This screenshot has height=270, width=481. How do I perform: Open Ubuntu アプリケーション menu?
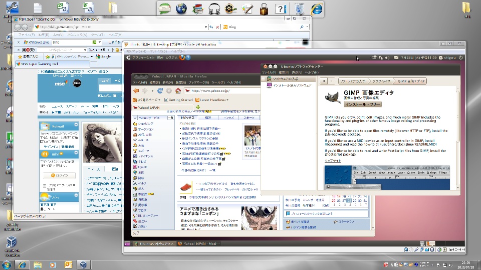(143, 57)
